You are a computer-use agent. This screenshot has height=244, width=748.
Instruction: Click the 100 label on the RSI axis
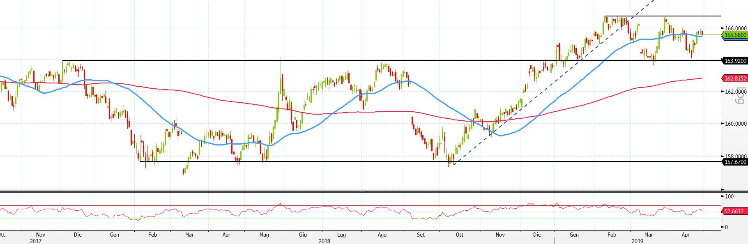pos(729,197)
